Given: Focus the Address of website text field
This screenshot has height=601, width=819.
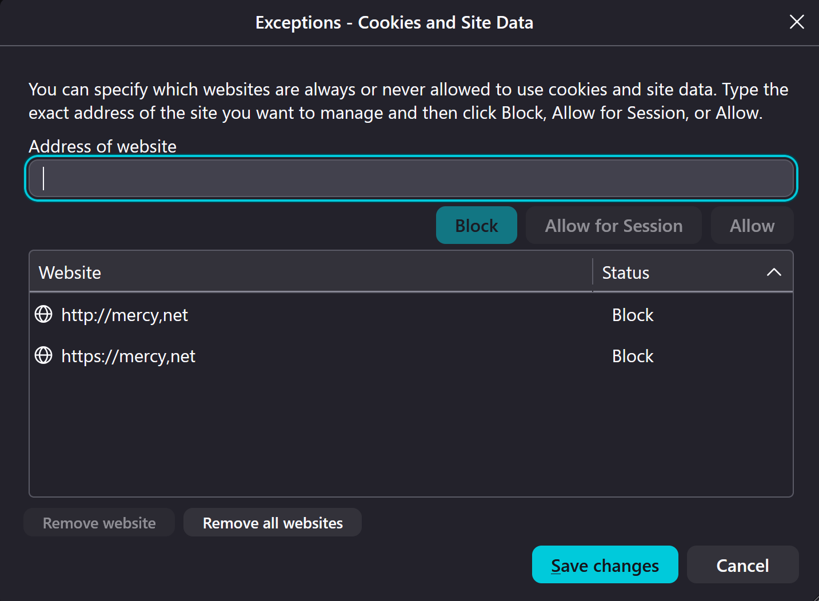Looking at the screenshot, I should tap(411, 178).
